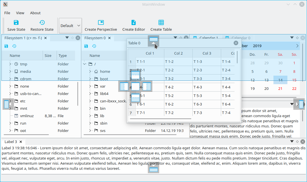Screen dimensions: 307x182
Task: Toggle auto-hide on the Label 3 dock area
Action: point(297,141)
